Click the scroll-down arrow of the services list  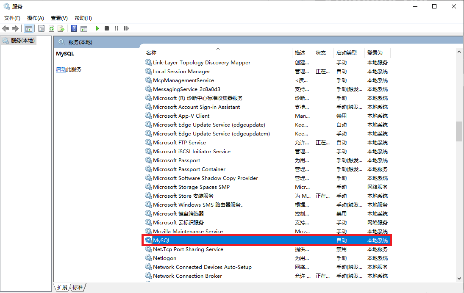coord(459,278)
